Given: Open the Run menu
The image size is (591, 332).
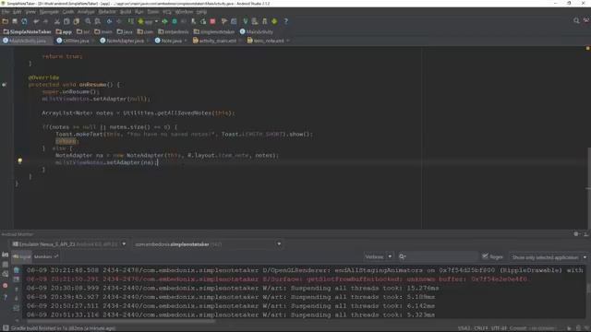Looking at the screenshot, I should (139, 12).
